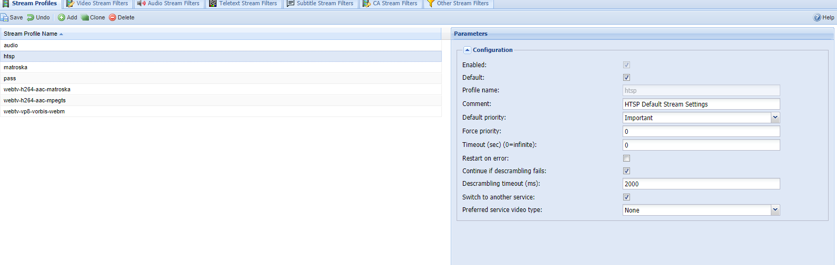This screenshot has height=265, width=837.
Task: Click the red Delete icon
Action: click(112, 17)
